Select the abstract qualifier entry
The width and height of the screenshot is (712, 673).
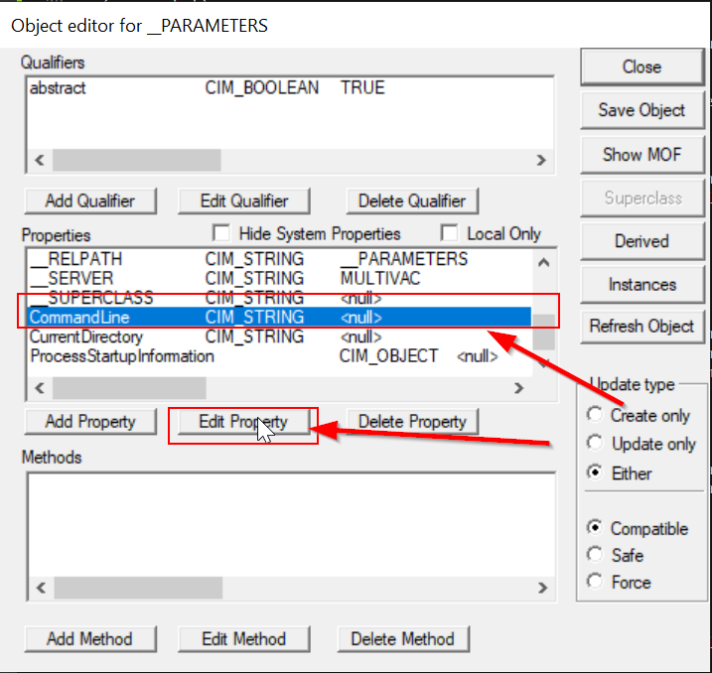[58, 87]
